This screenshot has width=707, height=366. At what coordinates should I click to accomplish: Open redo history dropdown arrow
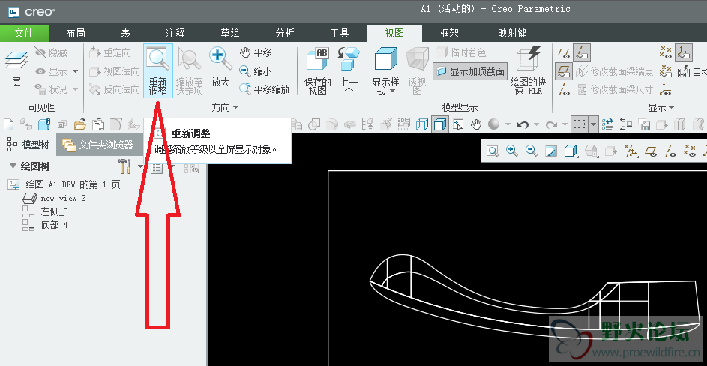click(565, 124)
